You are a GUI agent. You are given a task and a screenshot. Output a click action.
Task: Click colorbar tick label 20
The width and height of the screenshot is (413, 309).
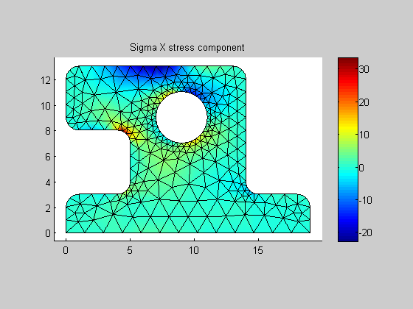point(364,102)
